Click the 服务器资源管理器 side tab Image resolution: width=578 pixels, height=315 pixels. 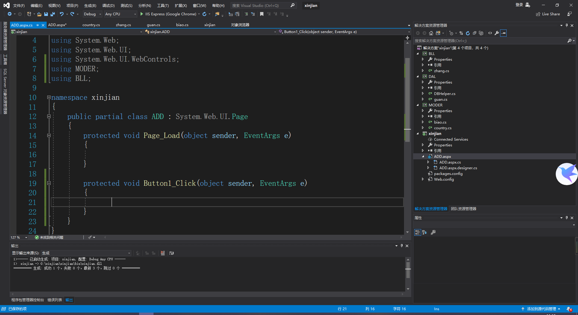tap(5, 36)
